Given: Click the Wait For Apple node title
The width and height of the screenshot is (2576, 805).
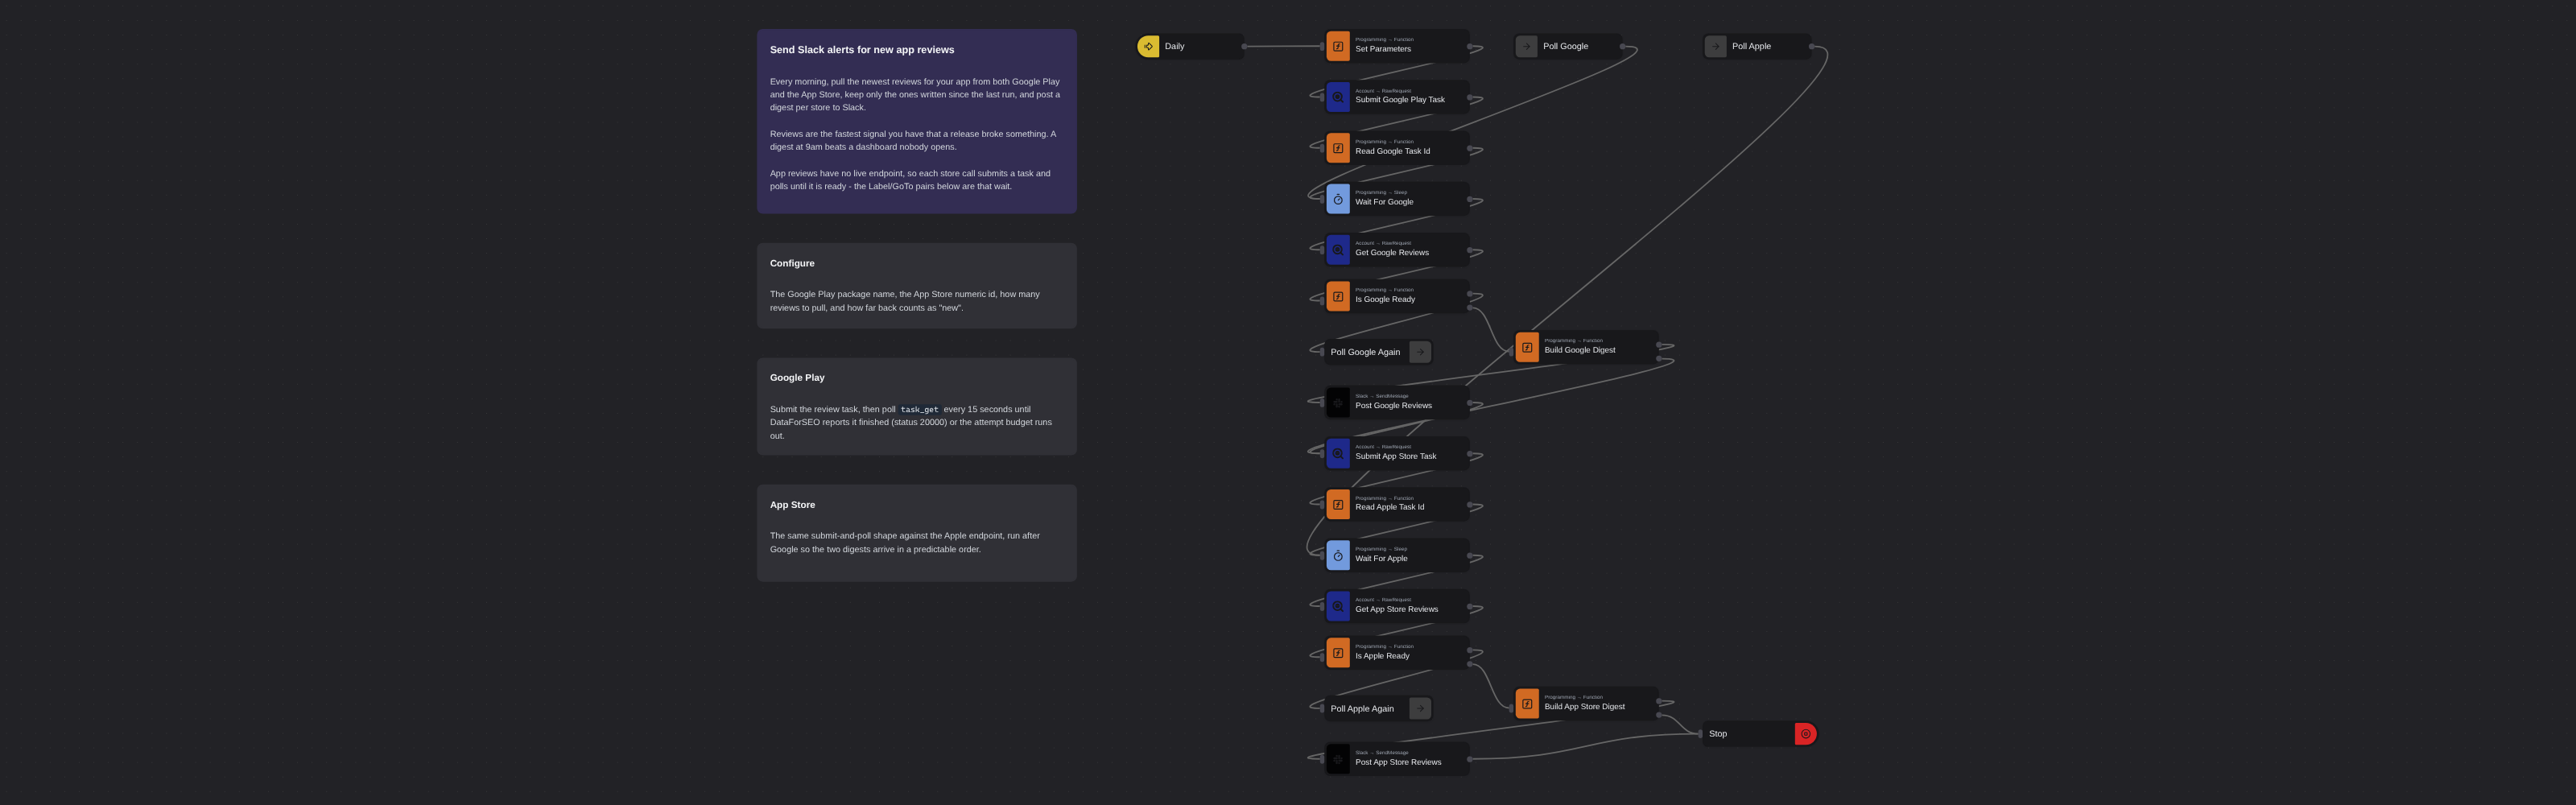Looking at the screenshot, I should pyautogui.click(x=1381, y=558).
